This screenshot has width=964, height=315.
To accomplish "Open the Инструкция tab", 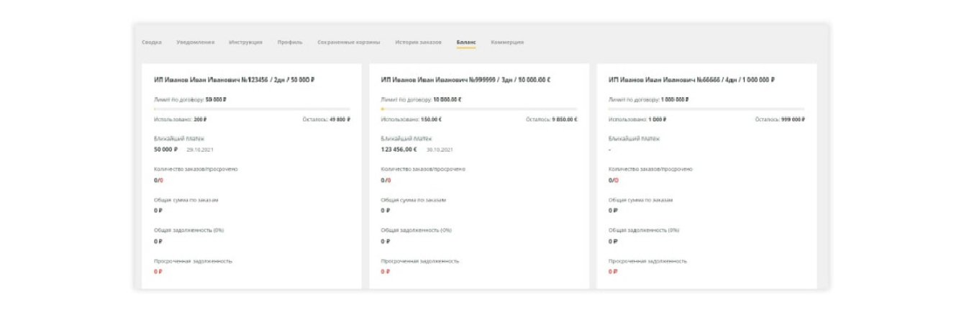I will [x=245, y=42].
